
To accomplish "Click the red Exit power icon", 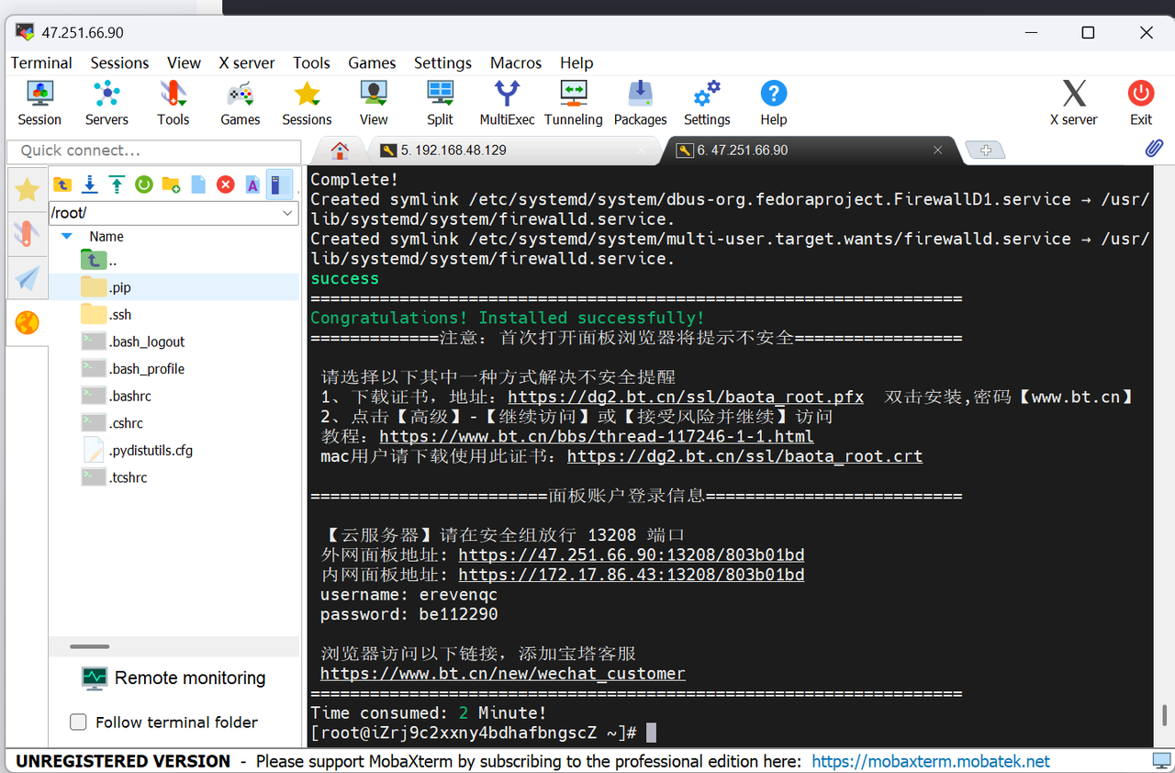I will tap(1141, 103).
